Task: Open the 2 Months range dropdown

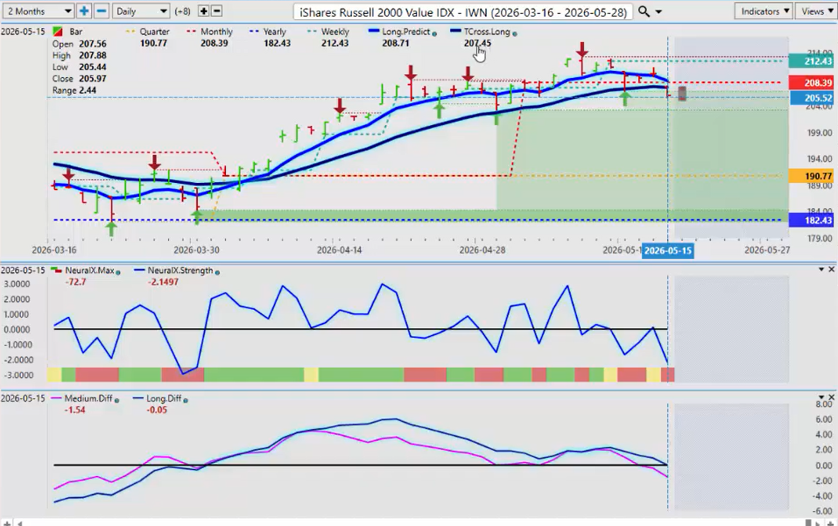Action: pyautogui.click(x=38, y=11)
